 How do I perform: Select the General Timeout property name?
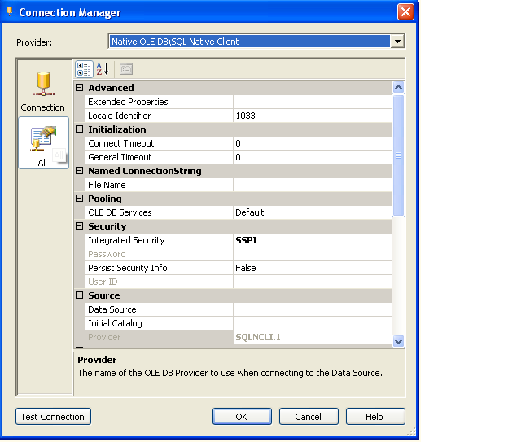160,157
